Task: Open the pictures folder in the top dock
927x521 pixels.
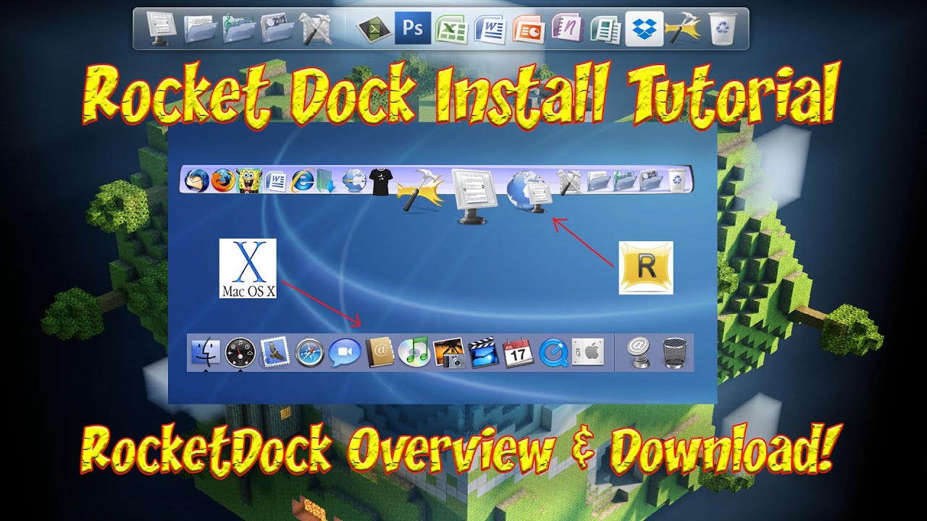Action: pos(278,29)
